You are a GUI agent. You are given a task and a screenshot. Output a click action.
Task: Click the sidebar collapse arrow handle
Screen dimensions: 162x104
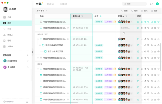pyautogui.click(x=32, y=52)
